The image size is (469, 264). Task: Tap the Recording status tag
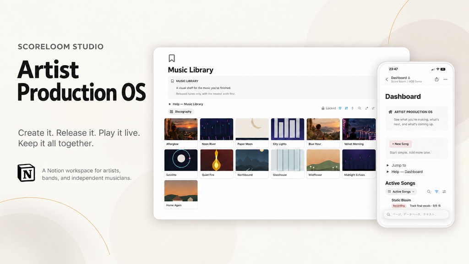click(398, 206)
